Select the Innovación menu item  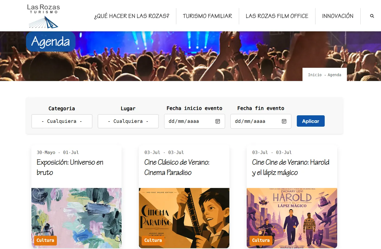point(338,16)
